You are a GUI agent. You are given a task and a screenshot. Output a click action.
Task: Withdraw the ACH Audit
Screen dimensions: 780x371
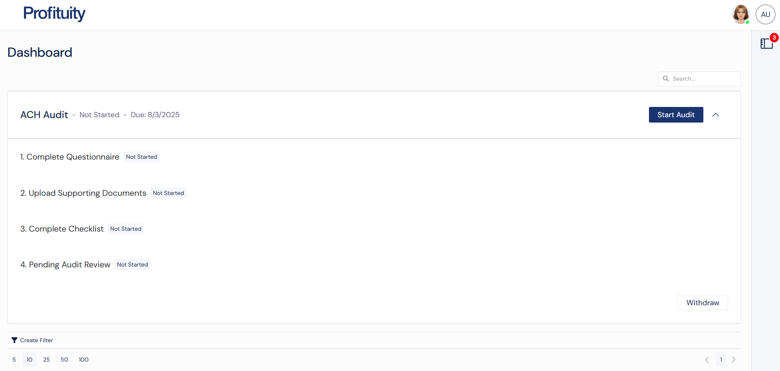coord(703,303)
